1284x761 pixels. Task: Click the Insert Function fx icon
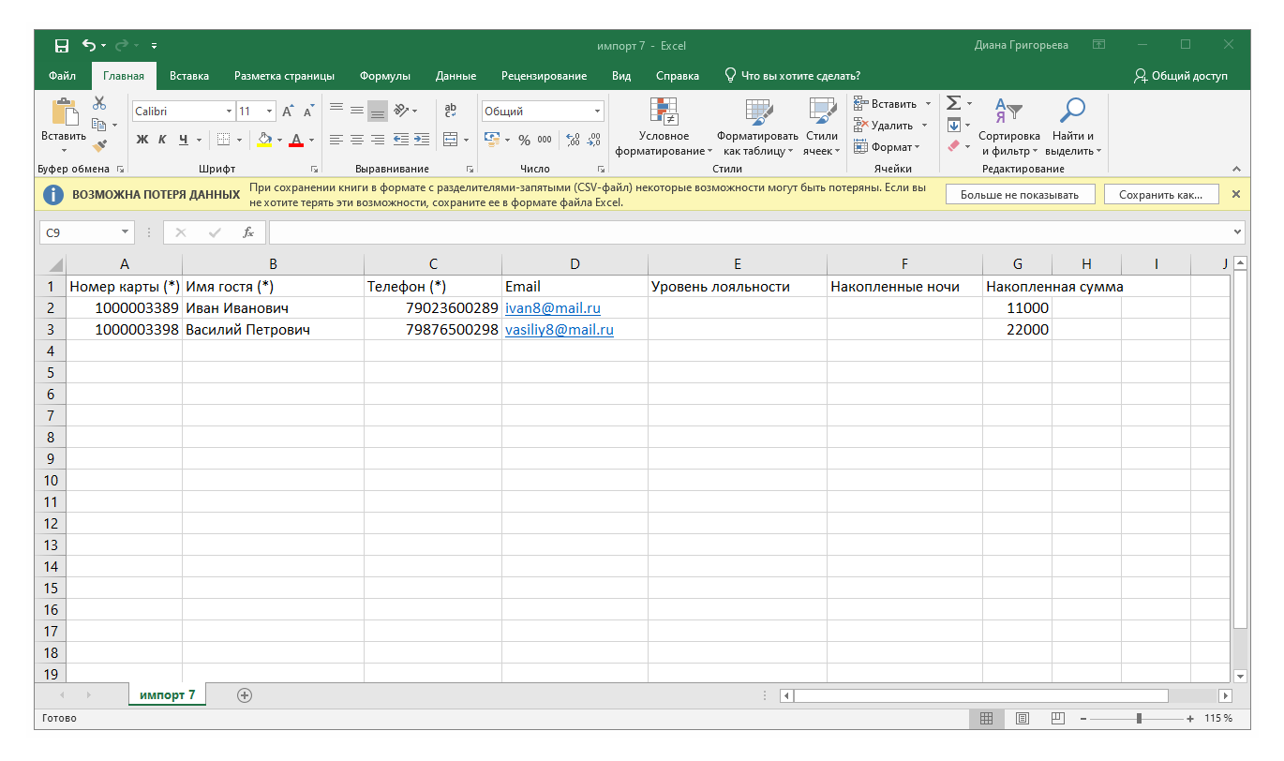[x=248, y=232]
